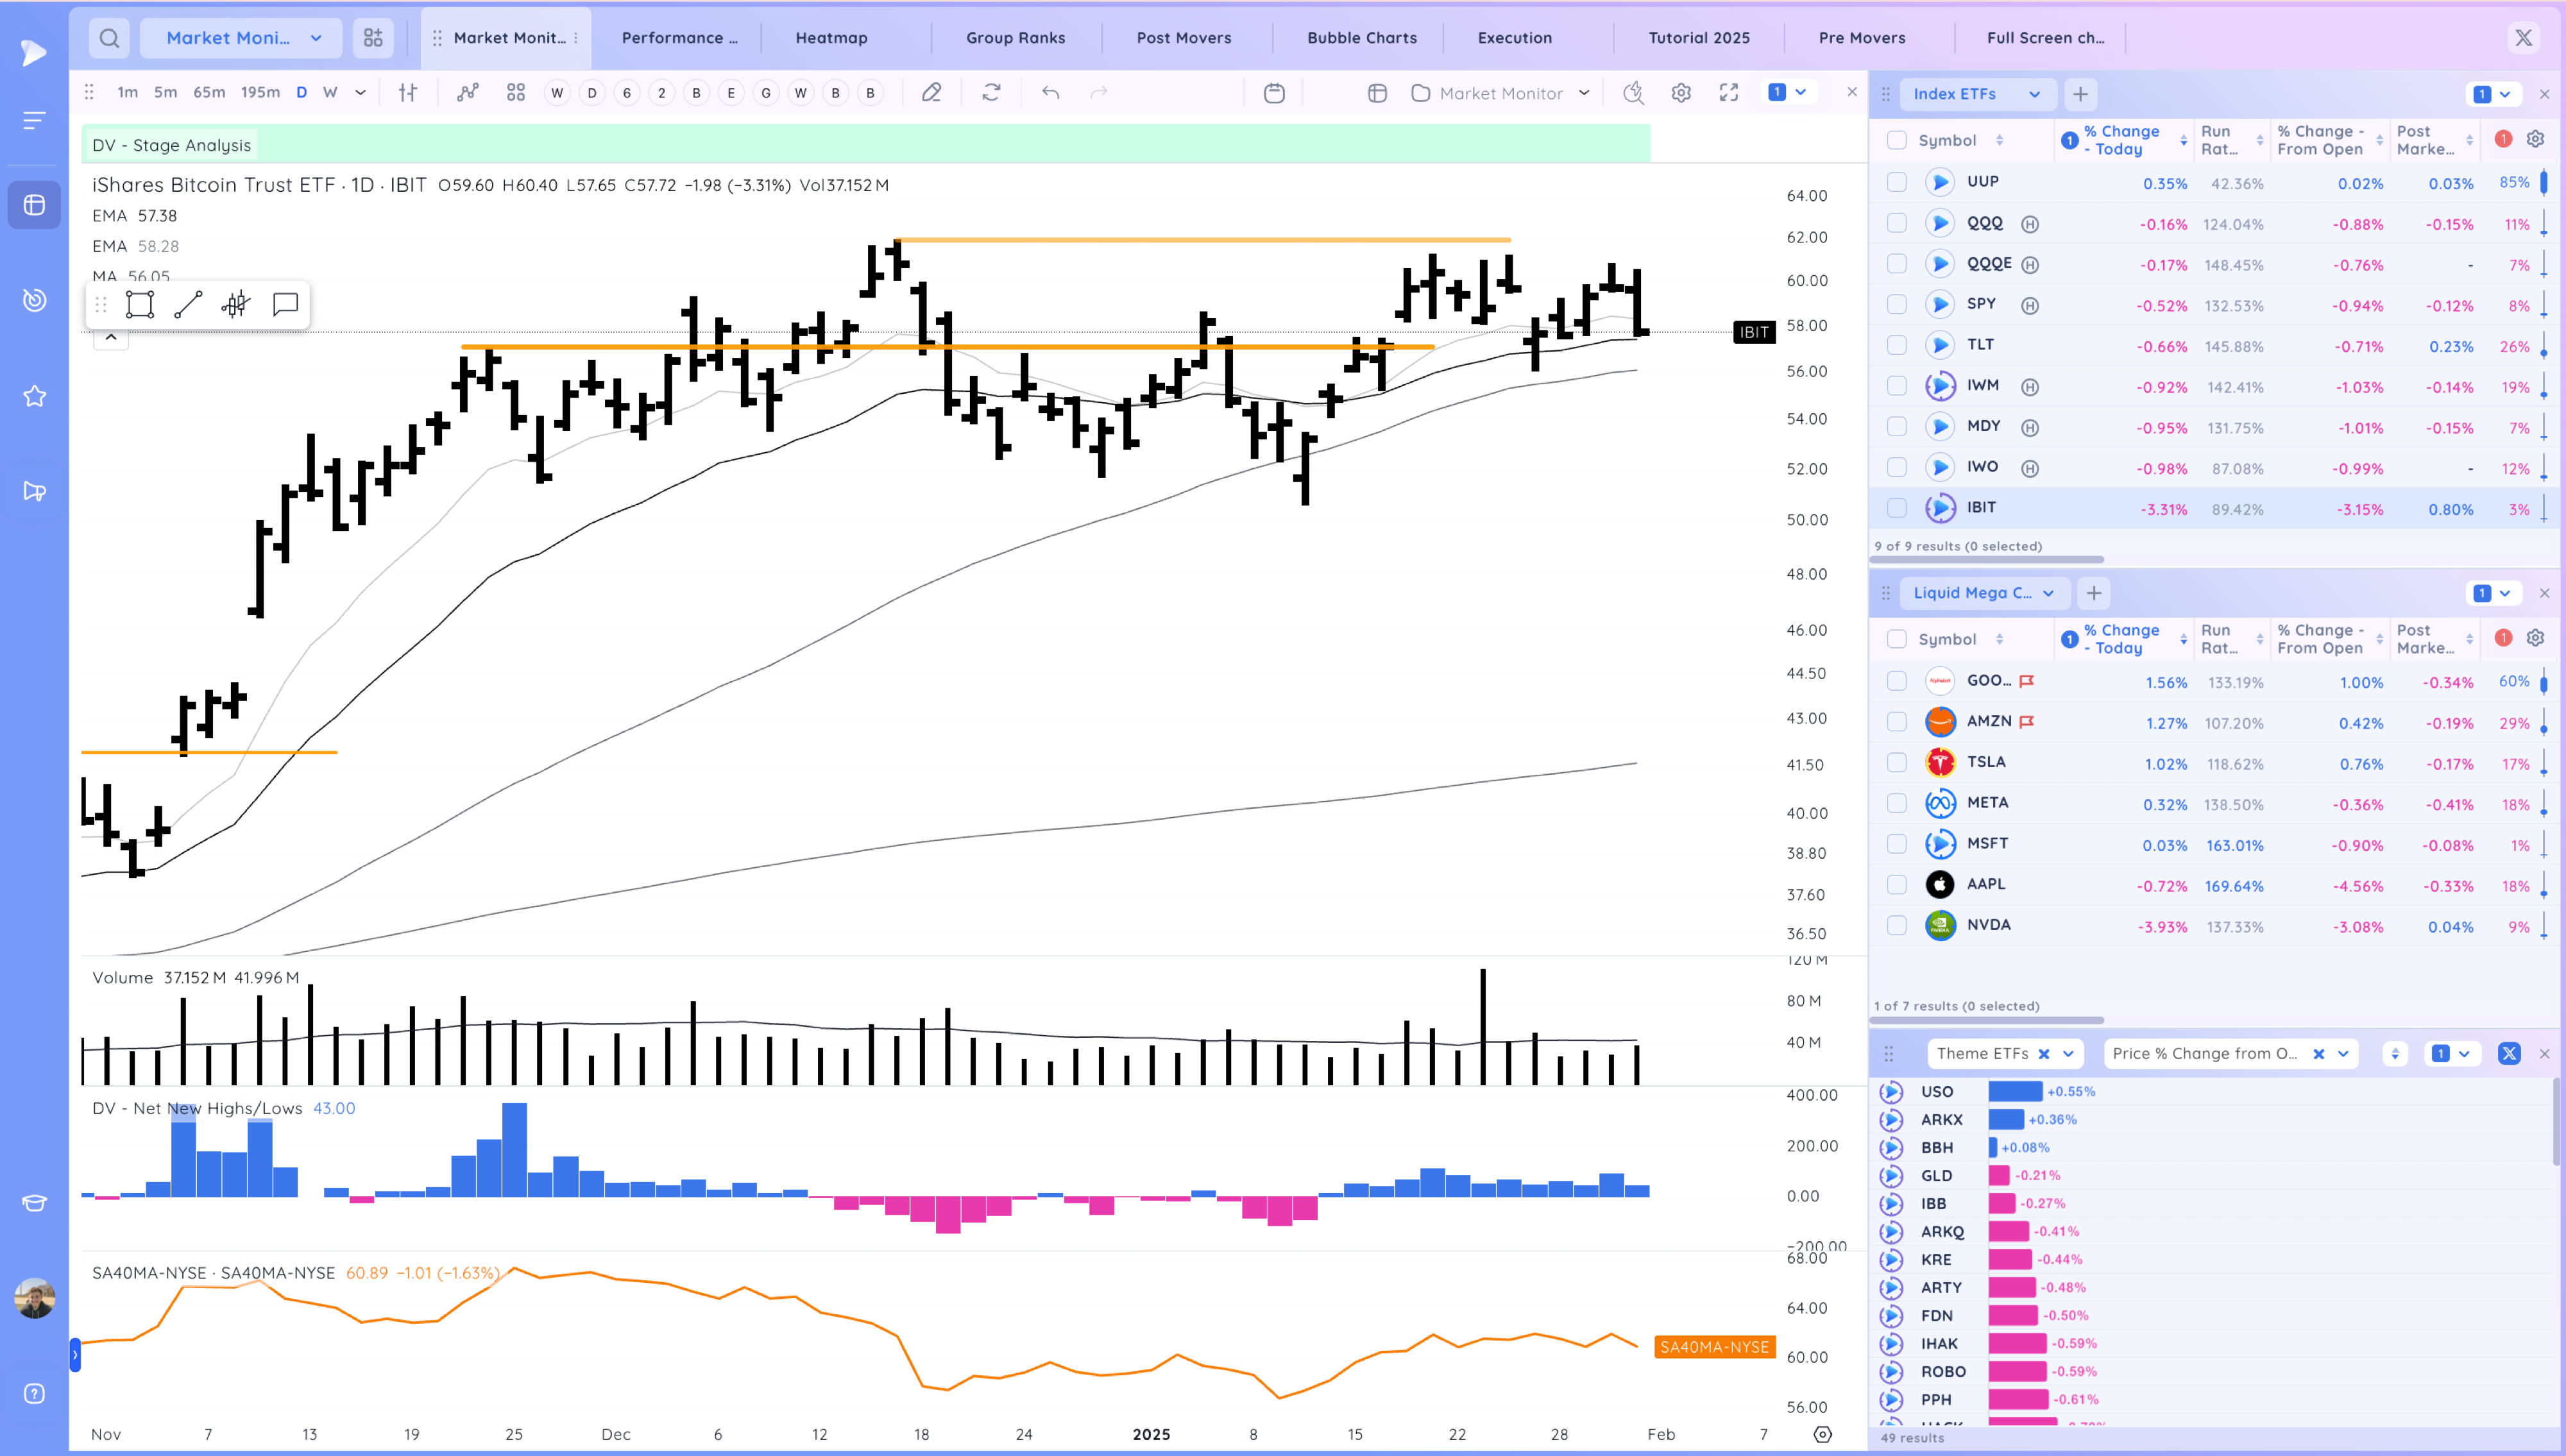
Task: Open the comment annotation tool
Action: (x=285, y=304)
